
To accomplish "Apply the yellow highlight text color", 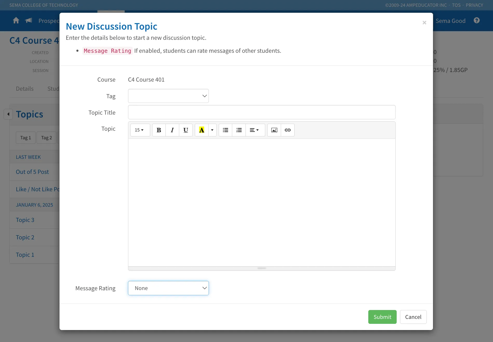I will (x=202, y=130).
